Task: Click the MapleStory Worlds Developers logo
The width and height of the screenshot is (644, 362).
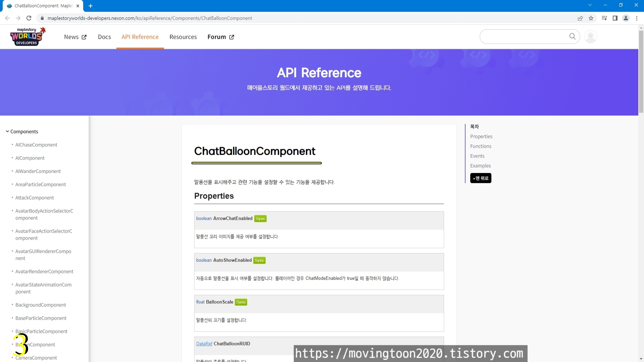Action: [28, 37]
